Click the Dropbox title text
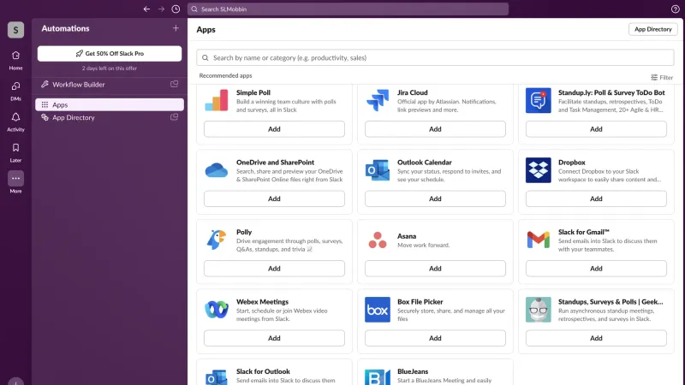The height and width of the screenshot is (385, 685). [571, 162]
